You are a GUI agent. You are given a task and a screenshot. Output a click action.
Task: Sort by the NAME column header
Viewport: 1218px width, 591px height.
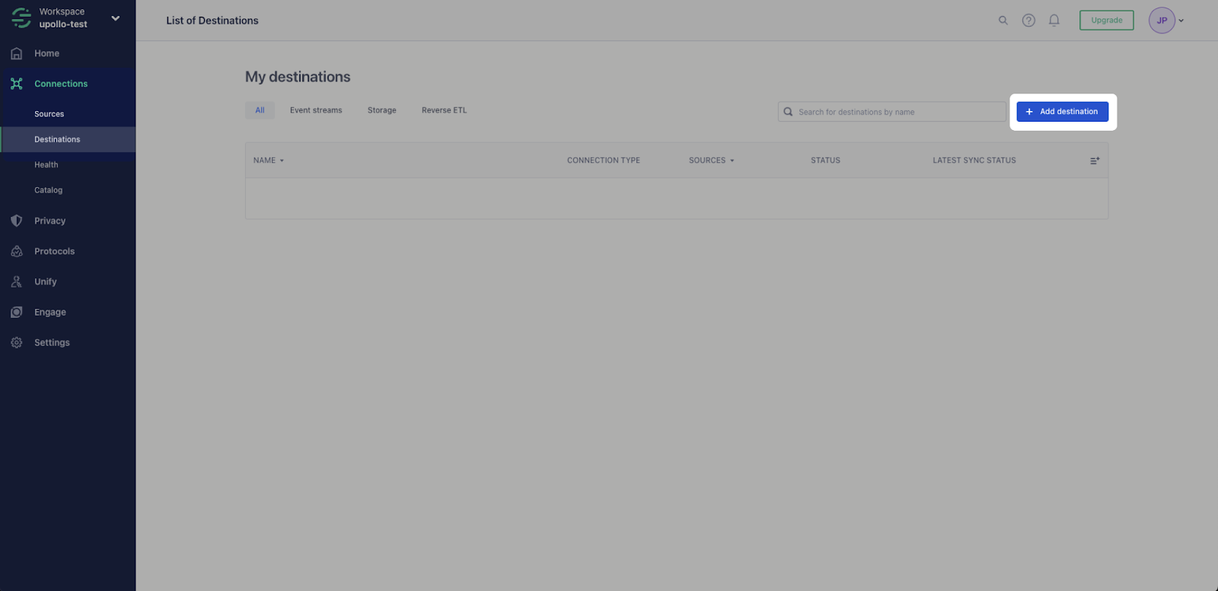click(x=268, y=160)
